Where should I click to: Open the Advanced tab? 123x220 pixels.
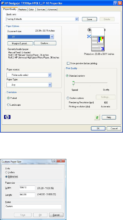point(52,10)
